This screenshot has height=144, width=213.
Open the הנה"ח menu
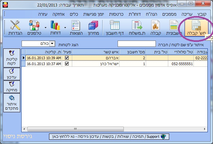(151, 14)
